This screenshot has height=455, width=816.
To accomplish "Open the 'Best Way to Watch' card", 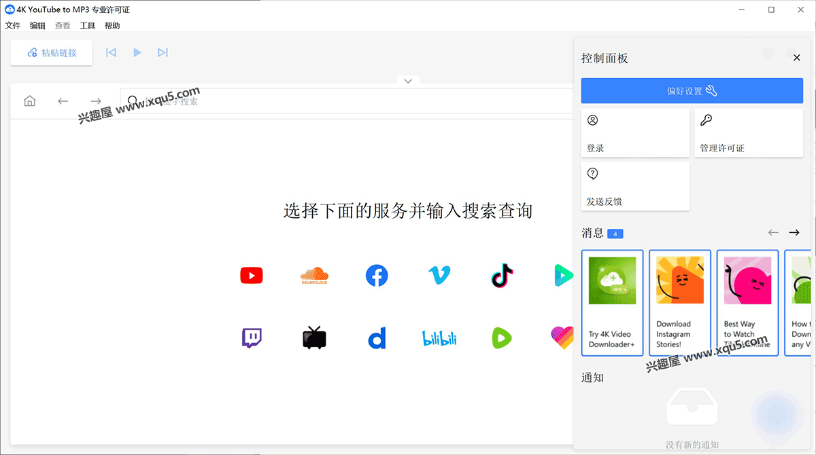I will [x=747, y=303].
